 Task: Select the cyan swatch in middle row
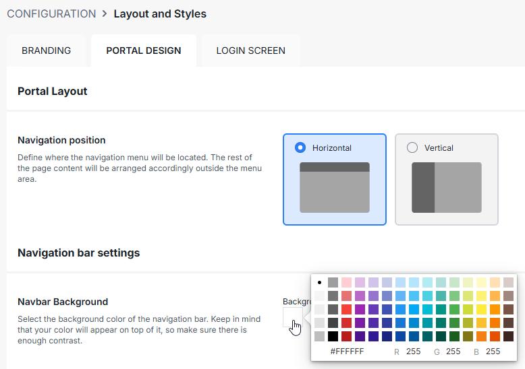pyautogui.click(x=427, y=309)
